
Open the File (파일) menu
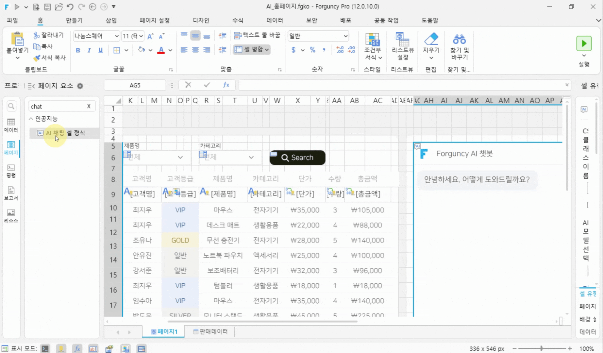pyautogui.click(x=12, y=20)
